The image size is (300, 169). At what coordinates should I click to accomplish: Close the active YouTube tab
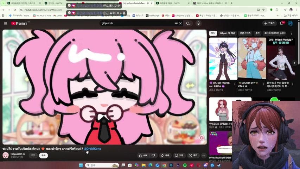coord(152,3)
